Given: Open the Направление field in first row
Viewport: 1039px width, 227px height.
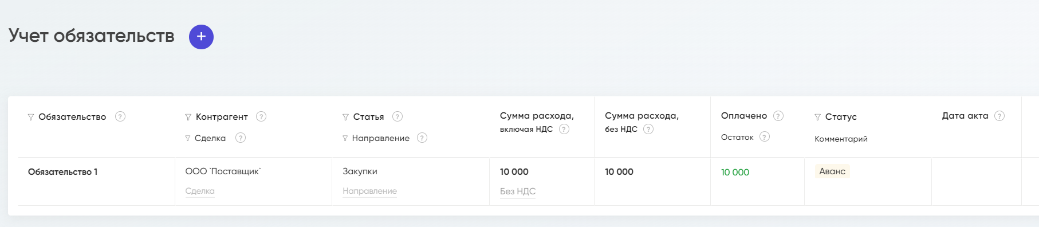Looking at the screenshot, I should pos(369,191).
